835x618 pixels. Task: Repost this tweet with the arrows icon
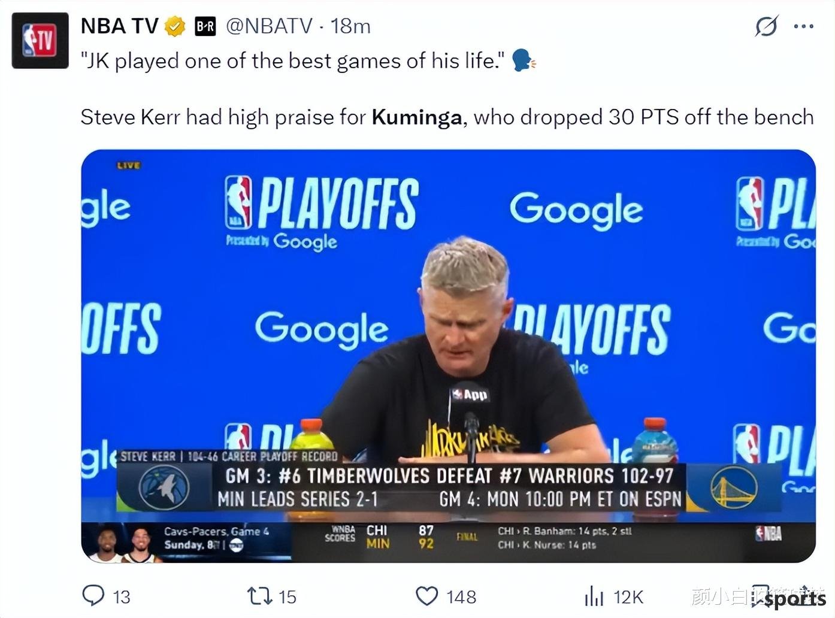260,596
